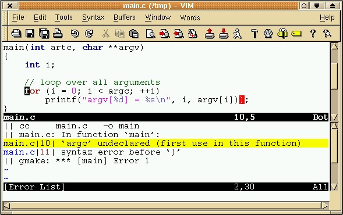Click the Find Next icon
This screenshot has width=343, height=215.
[x=164, y=34]
